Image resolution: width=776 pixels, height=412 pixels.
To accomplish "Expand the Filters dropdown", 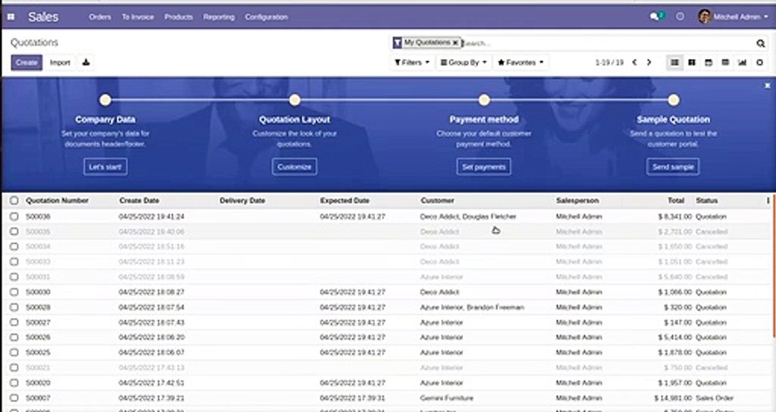I will [x=412, y=62].
